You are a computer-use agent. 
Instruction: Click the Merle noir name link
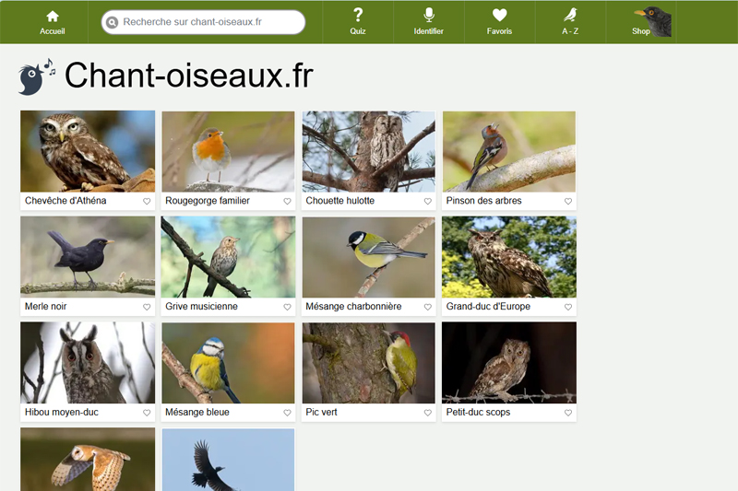[x=45, y=307]
